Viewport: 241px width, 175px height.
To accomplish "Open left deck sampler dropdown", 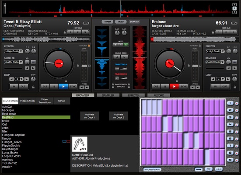I will [x=21, y=62].
